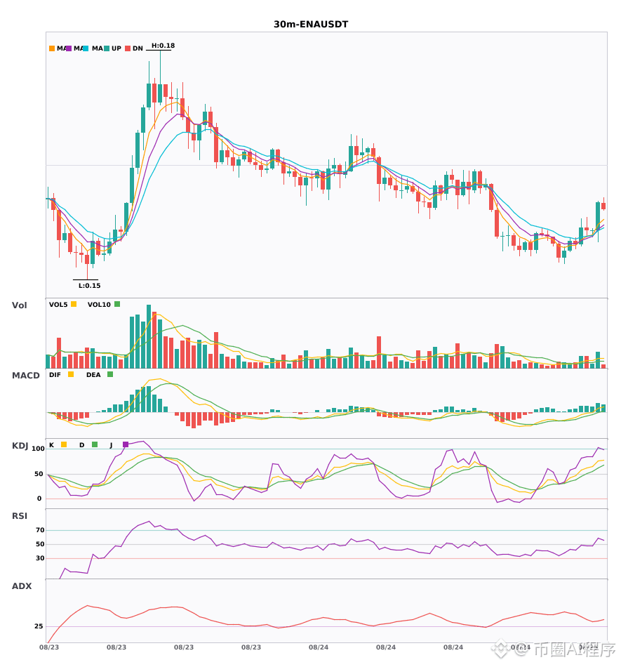621x667 pixels.
Task: Click the KDJ panel label
Action: click(x=20, y=446)
